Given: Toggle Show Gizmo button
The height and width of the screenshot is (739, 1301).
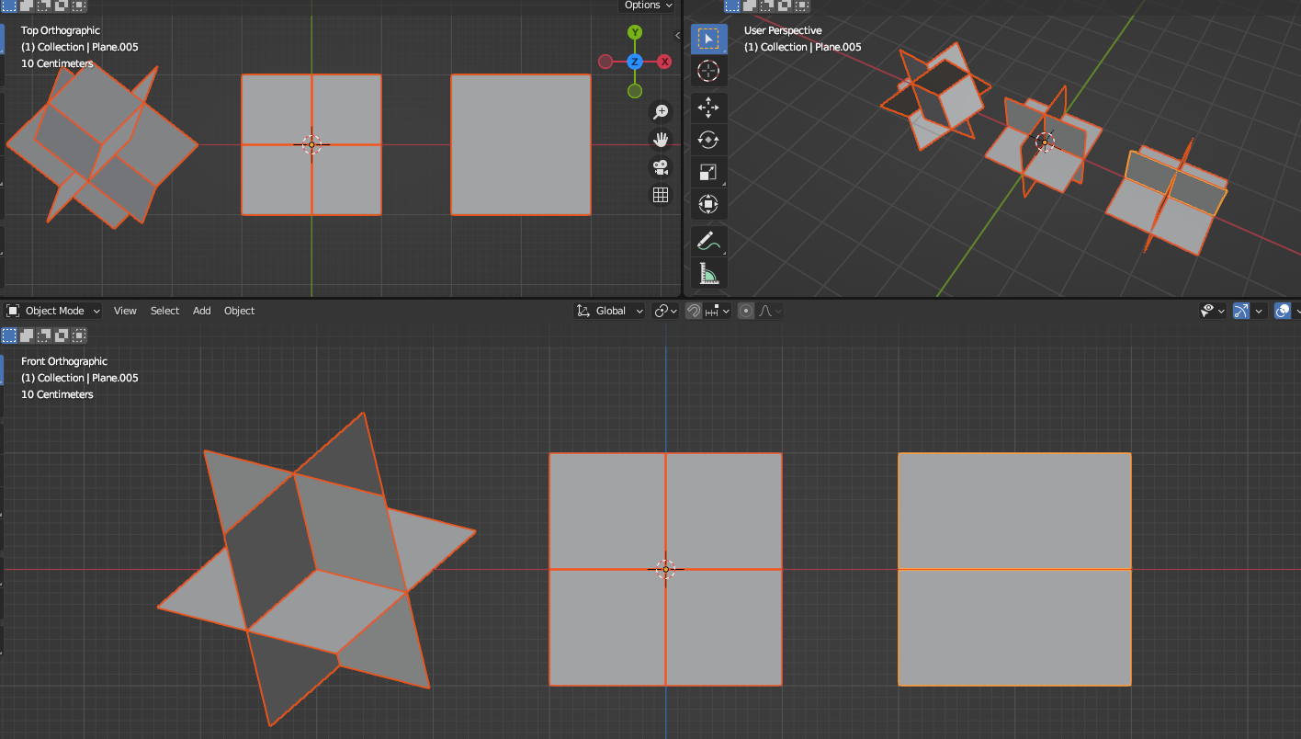Looking at the screenshot, I should click(x=1241, y=311).
